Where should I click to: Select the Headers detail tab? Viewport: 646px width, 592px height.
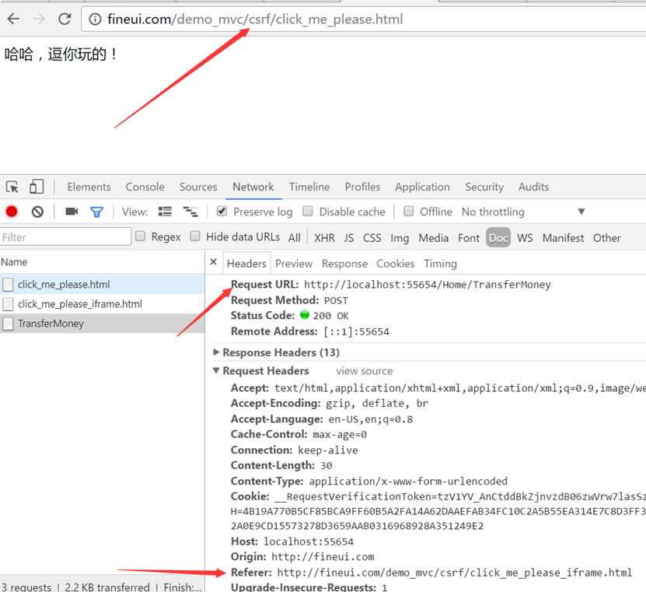tap(246, 264)
